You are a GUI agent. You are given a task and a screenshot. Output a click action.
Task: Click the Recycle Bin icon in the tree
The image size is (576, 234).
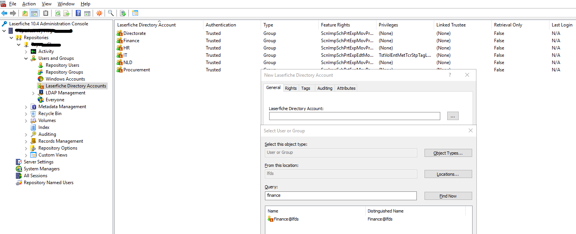point(33,114)
